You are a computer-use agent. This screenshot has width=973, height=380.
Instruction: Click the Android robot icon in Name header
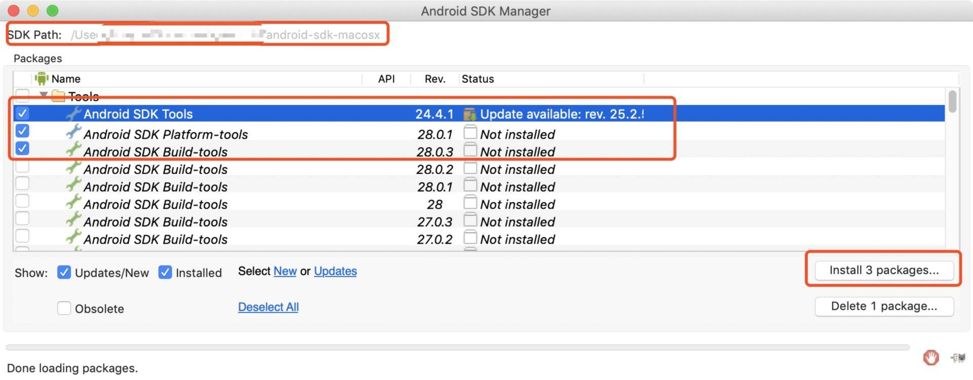tap(42, 79)
